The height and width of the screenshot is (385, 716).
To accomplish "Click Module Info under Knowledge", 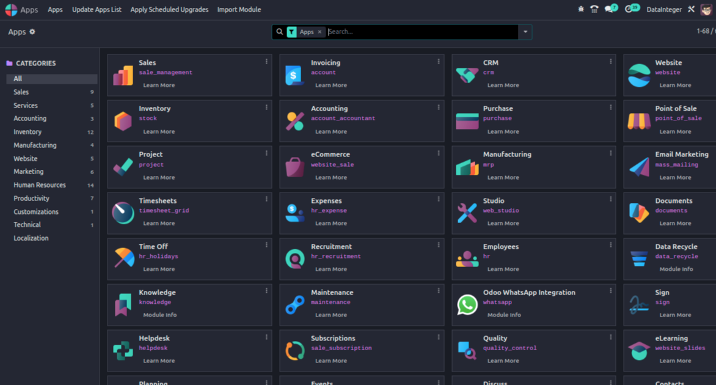I will coord(159,315).
